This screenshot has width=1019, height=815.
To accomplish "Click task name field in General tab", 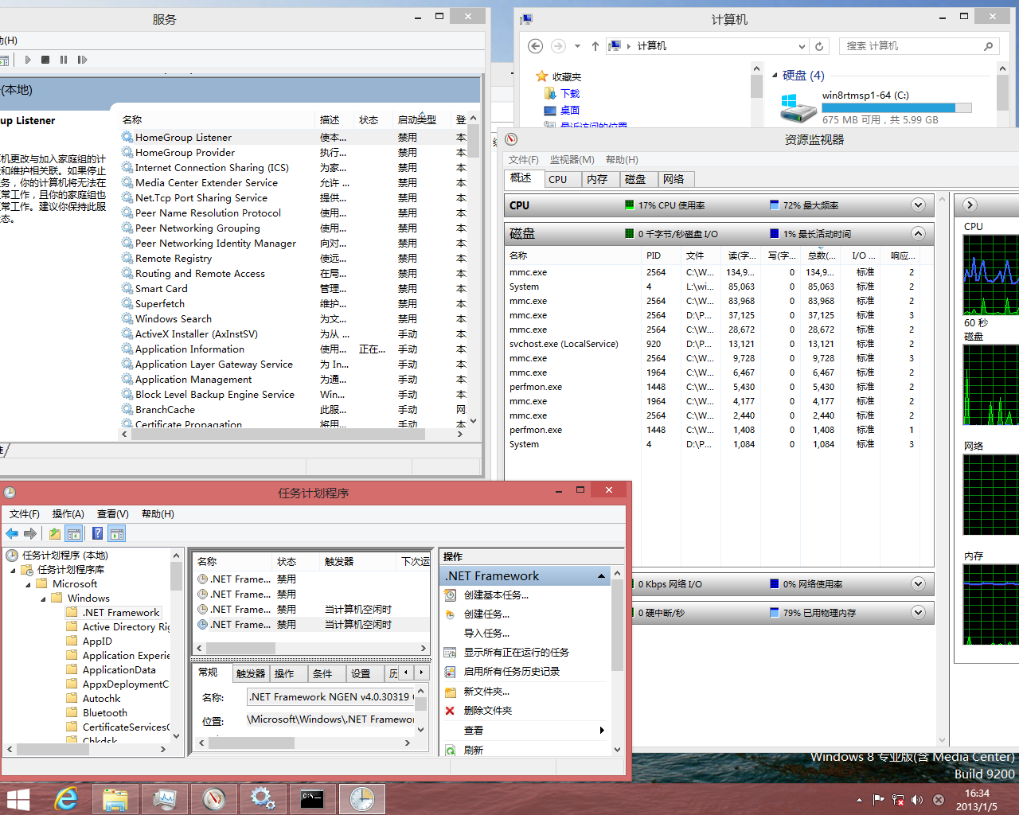I will point(331,696).
